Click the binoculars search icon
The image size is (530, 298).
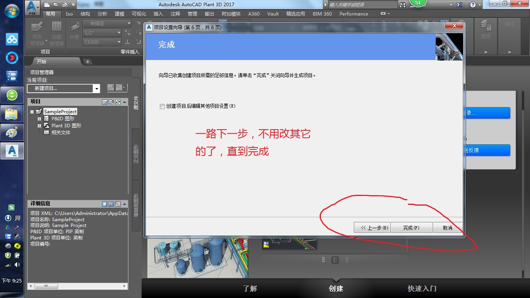[x=402, y=5]
